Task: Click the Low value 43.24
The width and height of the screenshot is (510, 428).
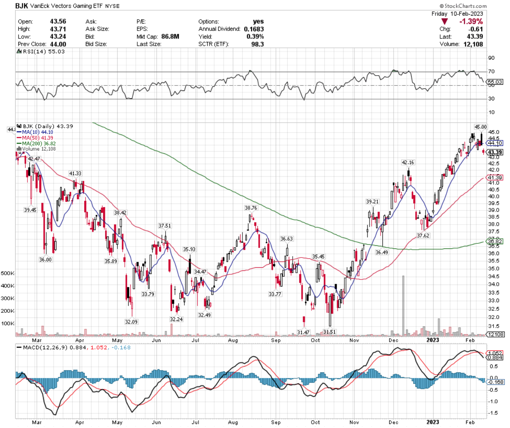Action: point(58,36)
